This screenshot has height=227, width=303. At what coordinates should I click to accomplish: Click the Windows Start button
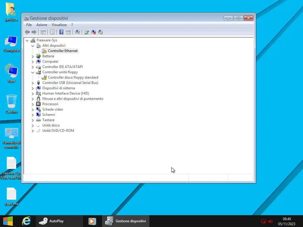pyautogui.click(x=8, y=221)
